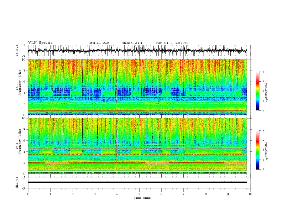
Task: Select the "Mar.24, 2025" date label
Action: (99, 43)
